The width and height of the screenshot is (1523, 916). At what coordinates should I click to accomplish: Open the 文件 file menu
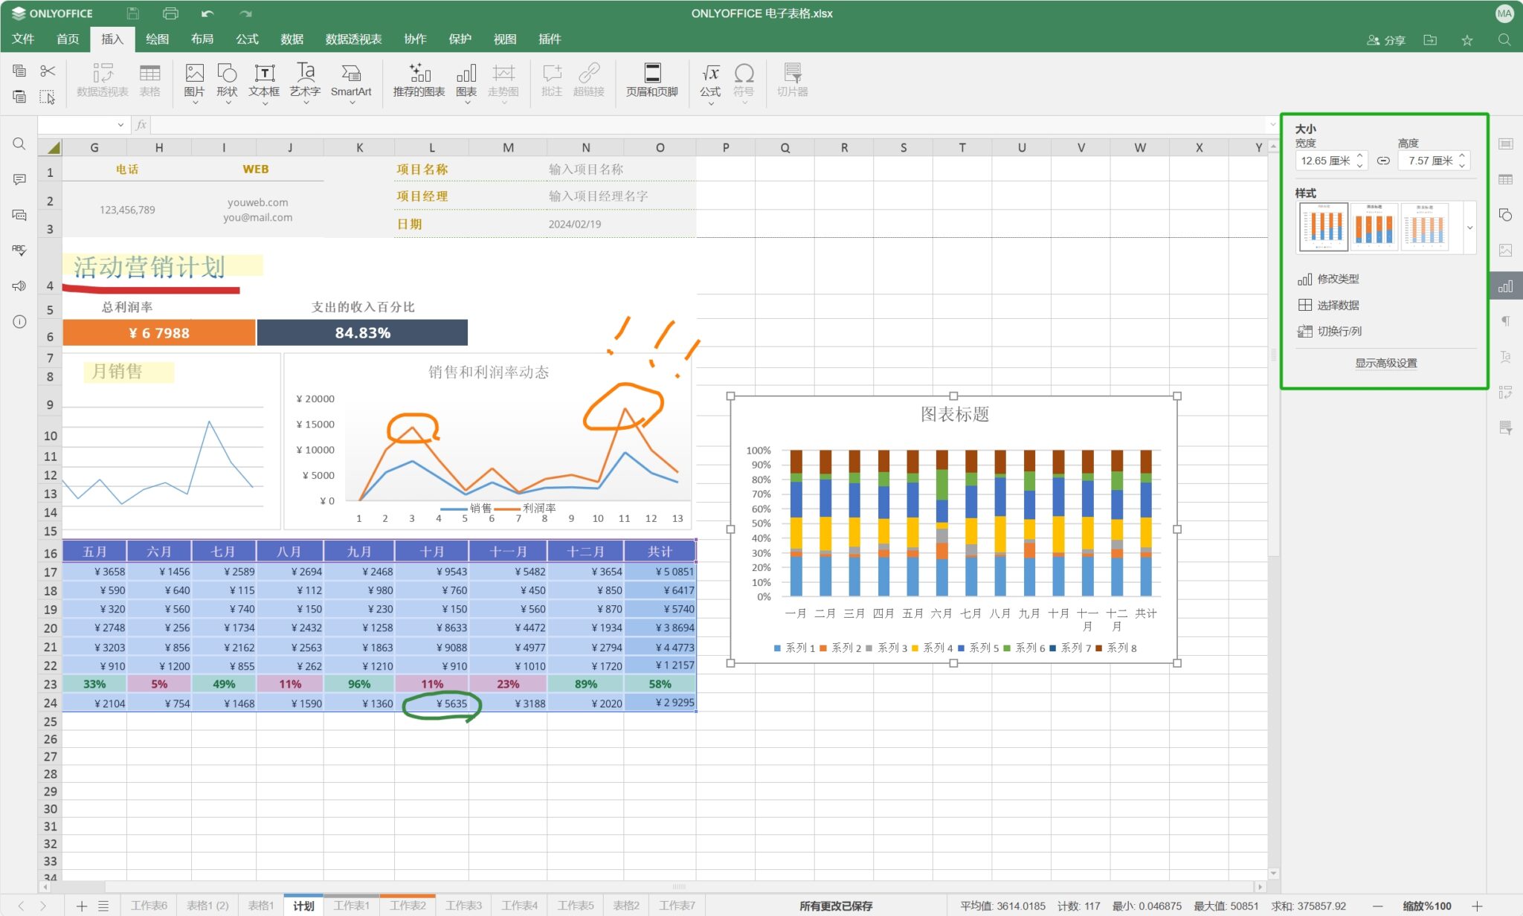[23, 39]
